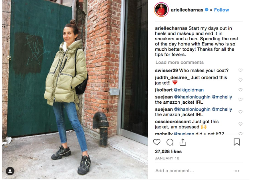Share the post via share icon
This screenshot has height=181, width=254.
click(183, 142)
